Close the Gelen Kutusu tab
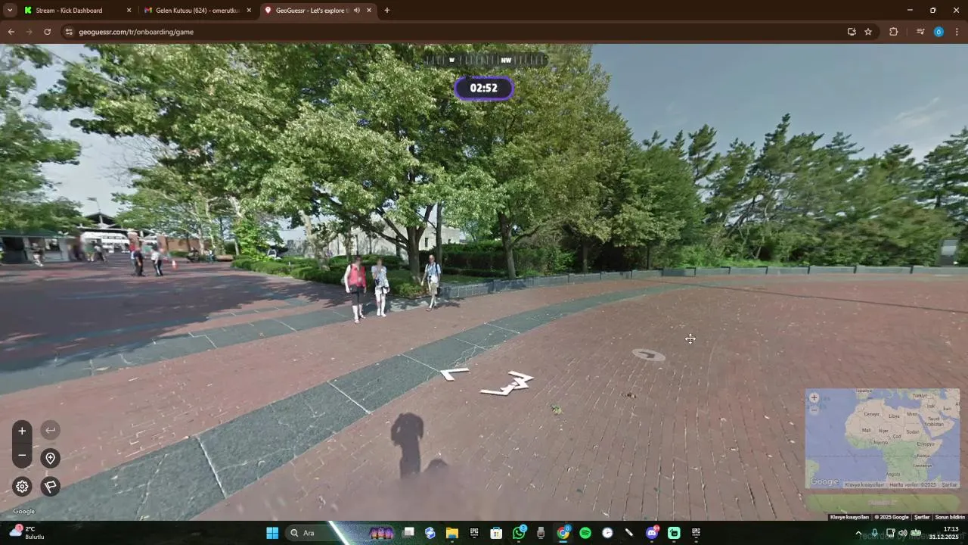The image size is (968, 545). click(249, 11)
